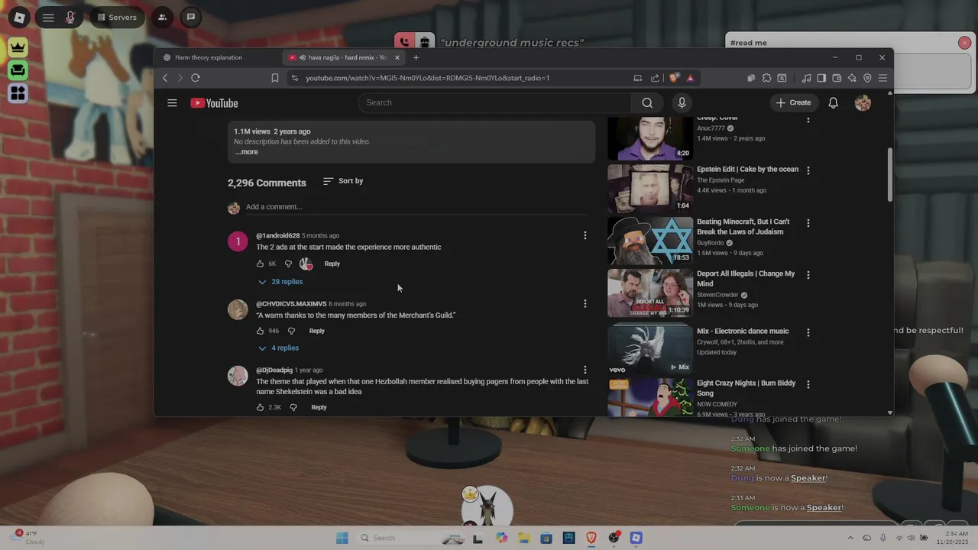
Task: Open Brave Wallet icon
Action: pyautogui.click(x=837, y=78)
